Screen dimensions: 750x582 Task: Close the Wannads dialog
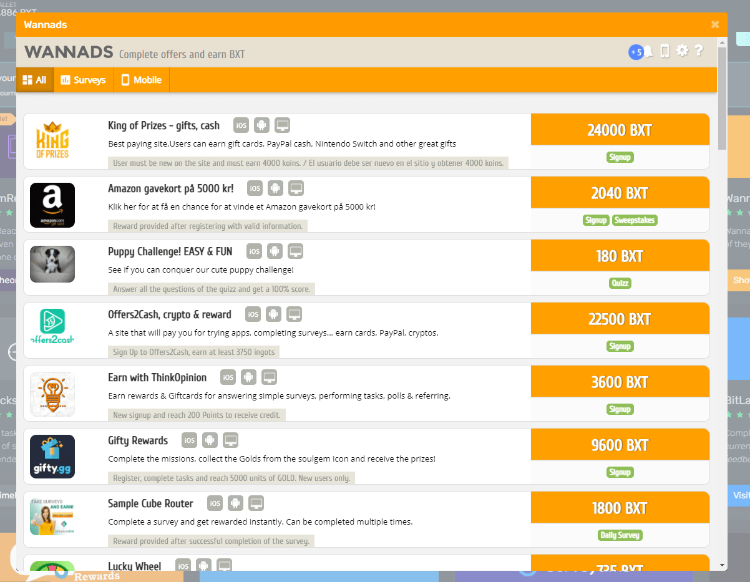tap(715, 24)
